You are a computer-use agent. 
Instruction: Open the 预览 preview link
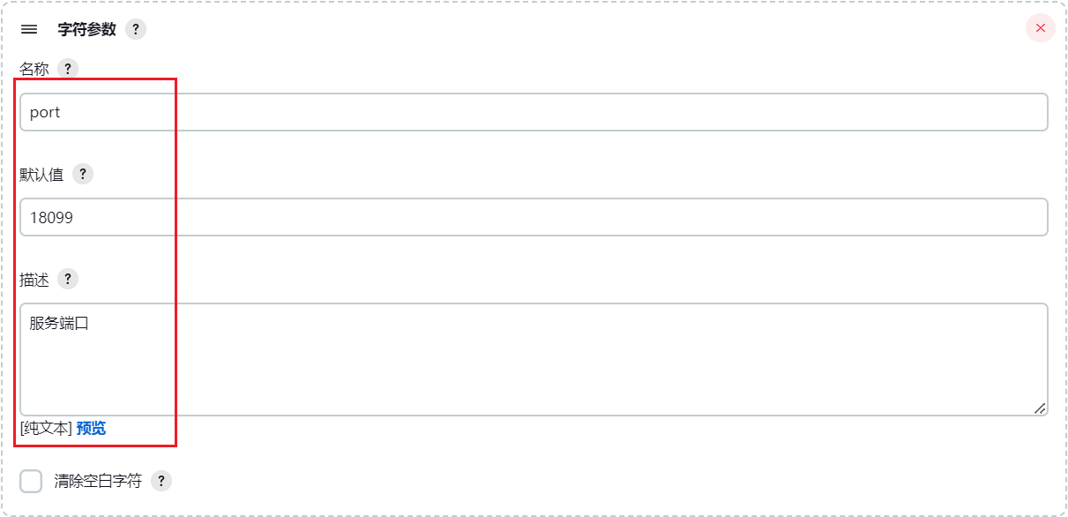[91, 428]
